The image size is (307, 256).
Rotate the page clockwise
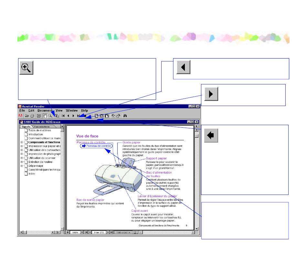click(x=118, y=116)
